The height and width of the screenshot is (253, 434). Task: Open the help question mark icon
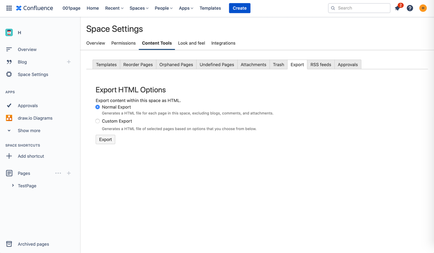pyautogui.click(x=410, y=8)
